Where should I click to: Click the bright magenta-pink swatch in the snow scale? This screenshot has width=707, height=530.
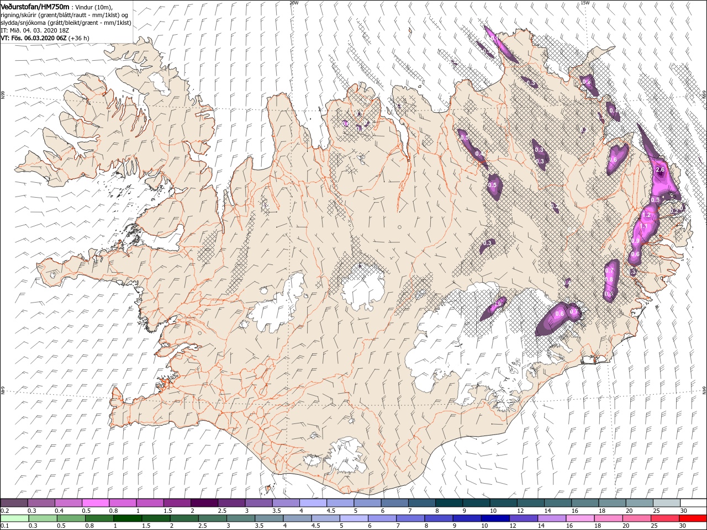click(96, 503)
